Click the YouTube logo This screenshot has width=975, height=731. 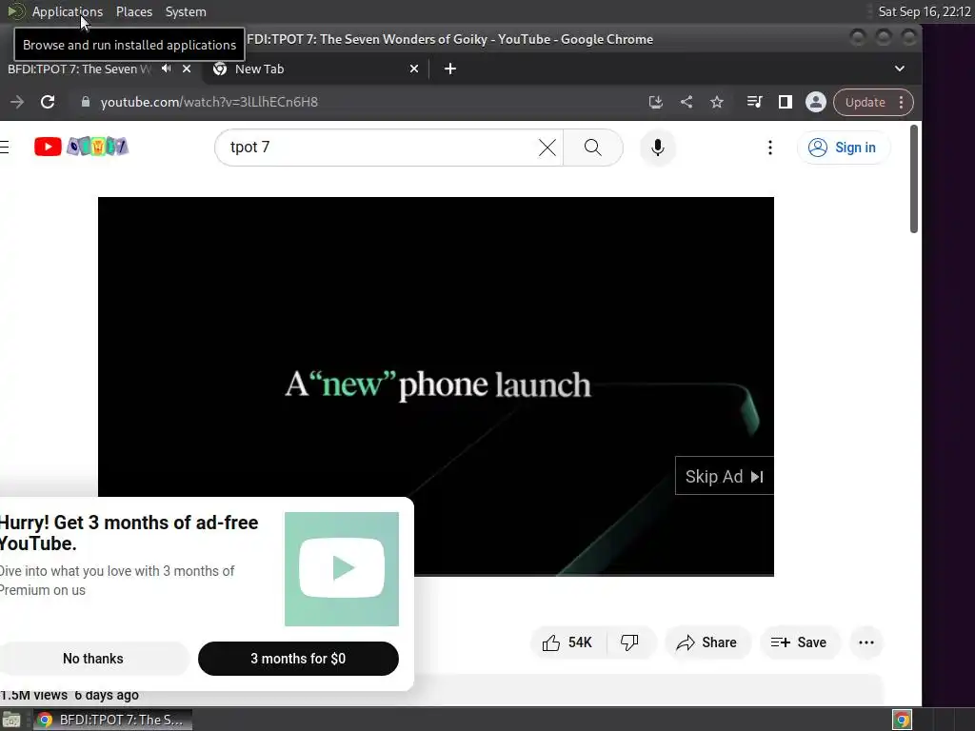coord(82,147)
